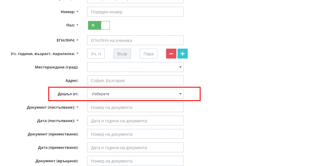Click arrow of Изберете combo box

[180, 94]
